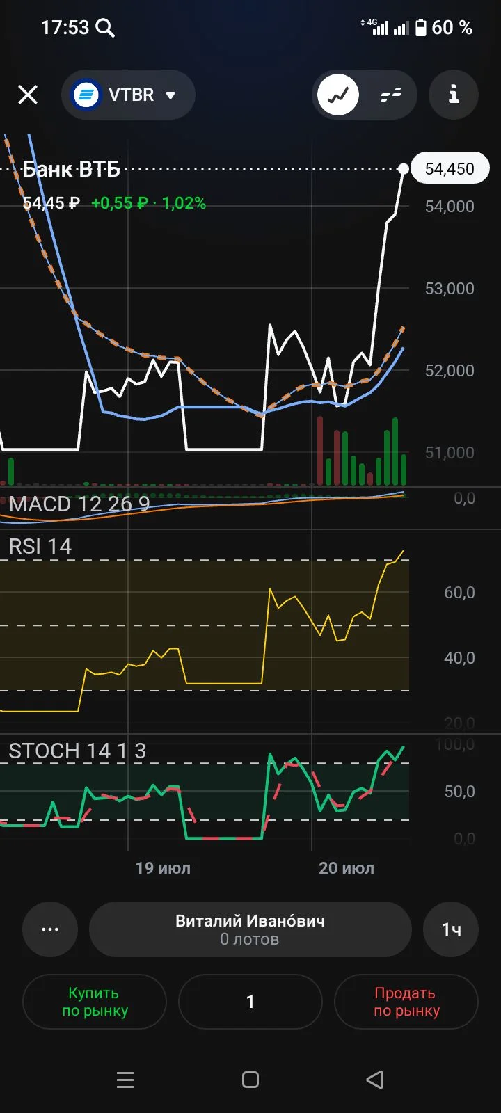
Task: Tap the 19 июл date label
Action: (163, 868)
